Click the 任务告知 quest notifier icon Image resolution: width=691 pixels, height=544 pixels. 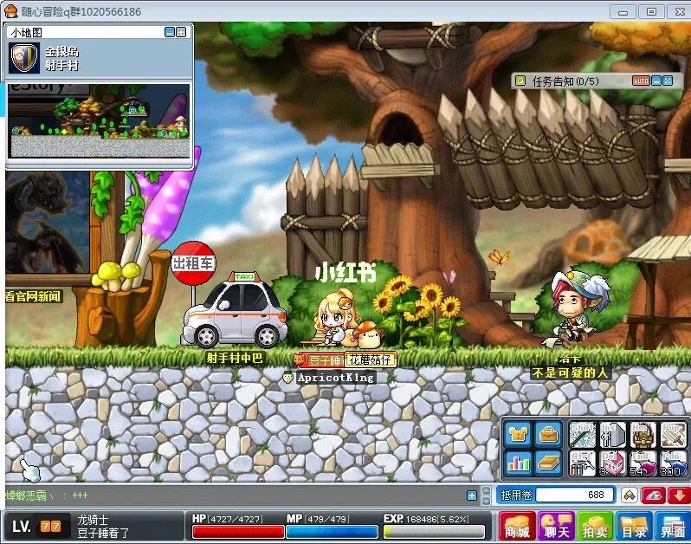point(521,81)
